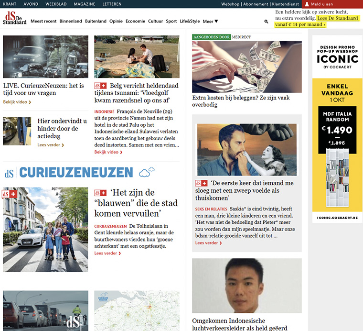
Task: Click the cloud icon beside the CurieuzeNeuzen title
Action: click(x=147, y=172)
